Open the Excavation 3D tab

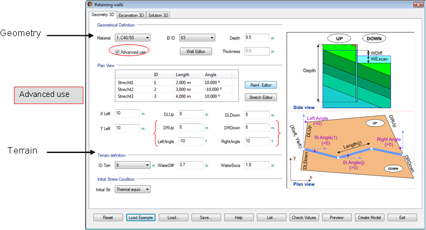131,15
